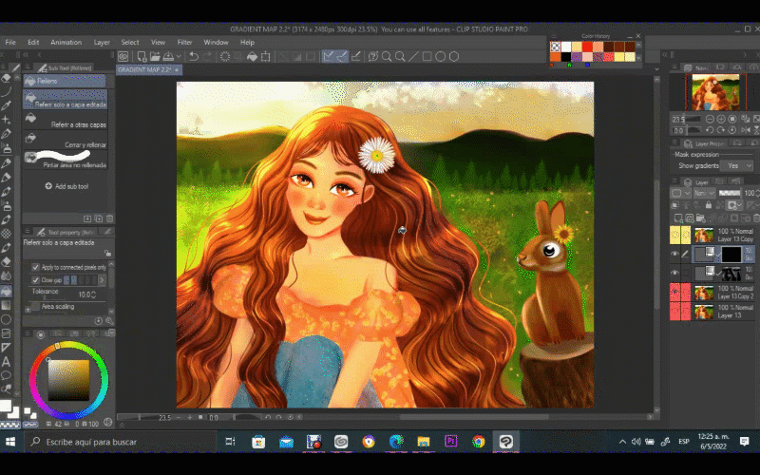Switch to the 'GRADIENT MAP 2.2' canvas tab
Image resolution: width=760 pixels, height=475 pixels.
143,70
